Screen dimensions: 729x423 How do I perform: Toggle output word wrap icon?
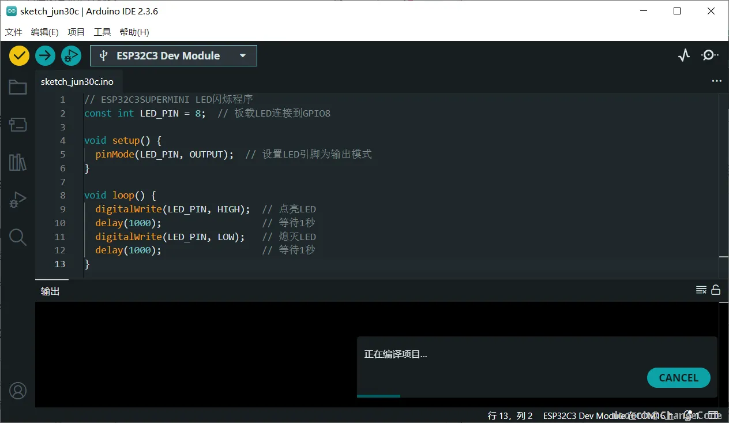(x=701, y=290)
